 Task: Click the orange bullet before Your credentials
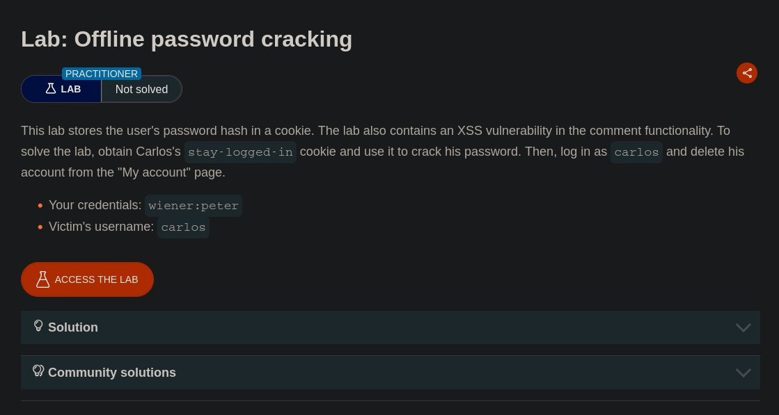tap(40, 206)
